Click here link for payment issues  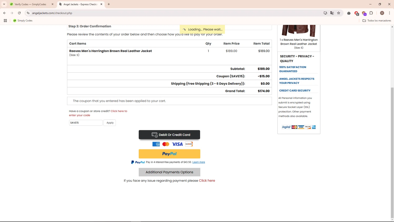tap(207, 181)
